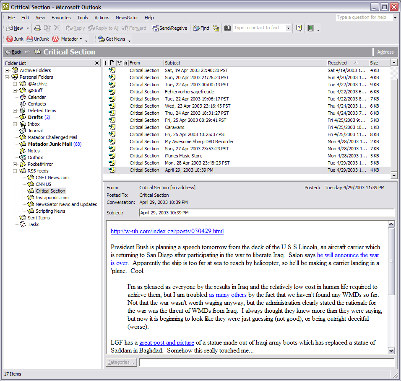The image size is (401, 381).
Task: Sort by Flag Status column header
Action: pos(119,63)
